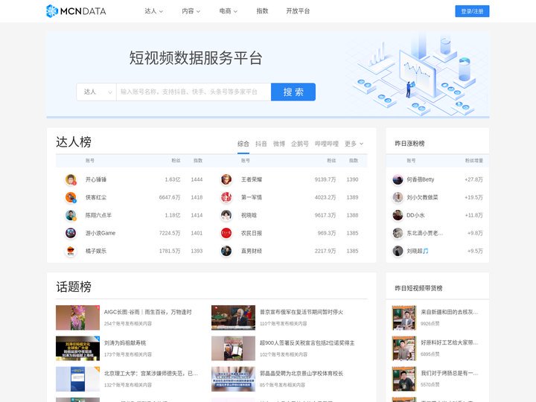Open 我们对于烤肠总是有一 video title
This screenshot has width=536, height=402.
pyautogui.click(x=449, y=373)
